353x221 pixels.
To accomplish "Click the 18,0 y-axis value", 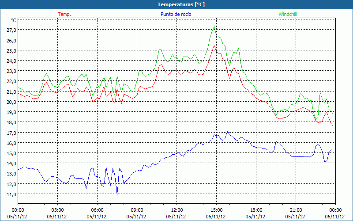I will pyautogui.click(x=11, y=122).
